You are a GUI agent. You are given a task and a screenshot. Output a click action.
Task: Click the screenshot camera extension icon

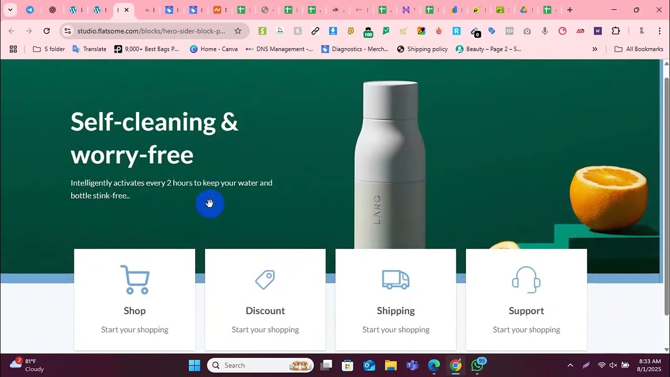(x=527, y=31)
